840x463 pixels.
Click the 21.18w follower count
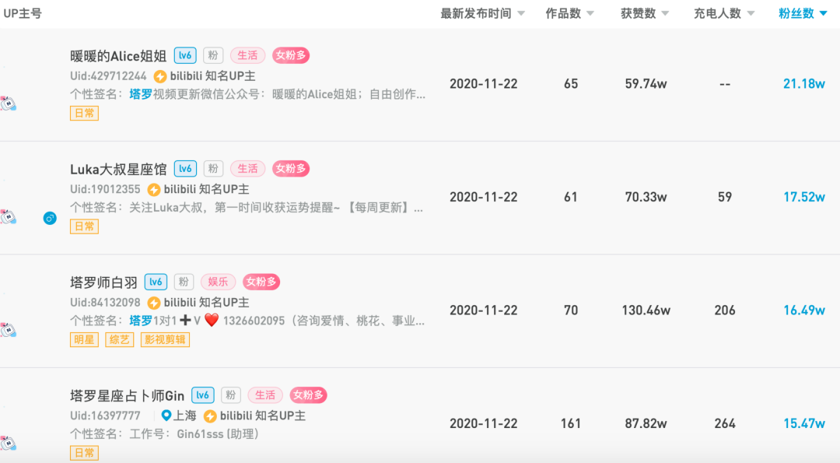[803, 83]
